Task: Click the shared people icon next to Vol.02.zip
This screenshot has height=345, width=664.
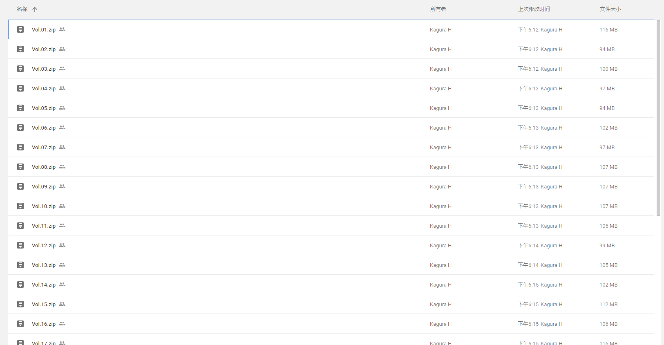Action: point(62,49)
